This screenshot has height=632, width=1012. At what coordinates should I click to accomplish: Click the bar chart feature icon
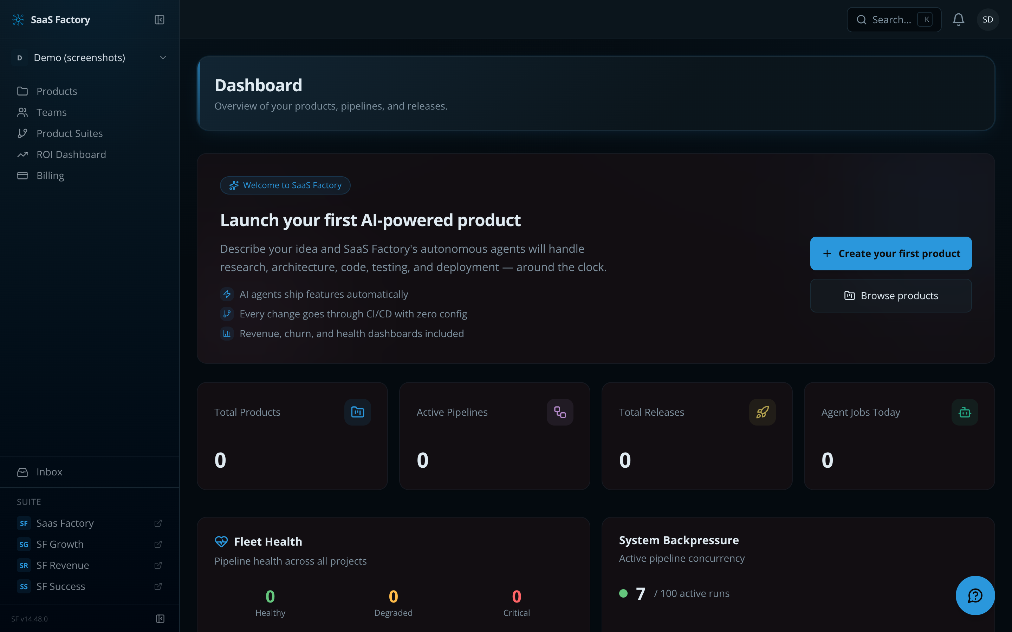point(227,334)
